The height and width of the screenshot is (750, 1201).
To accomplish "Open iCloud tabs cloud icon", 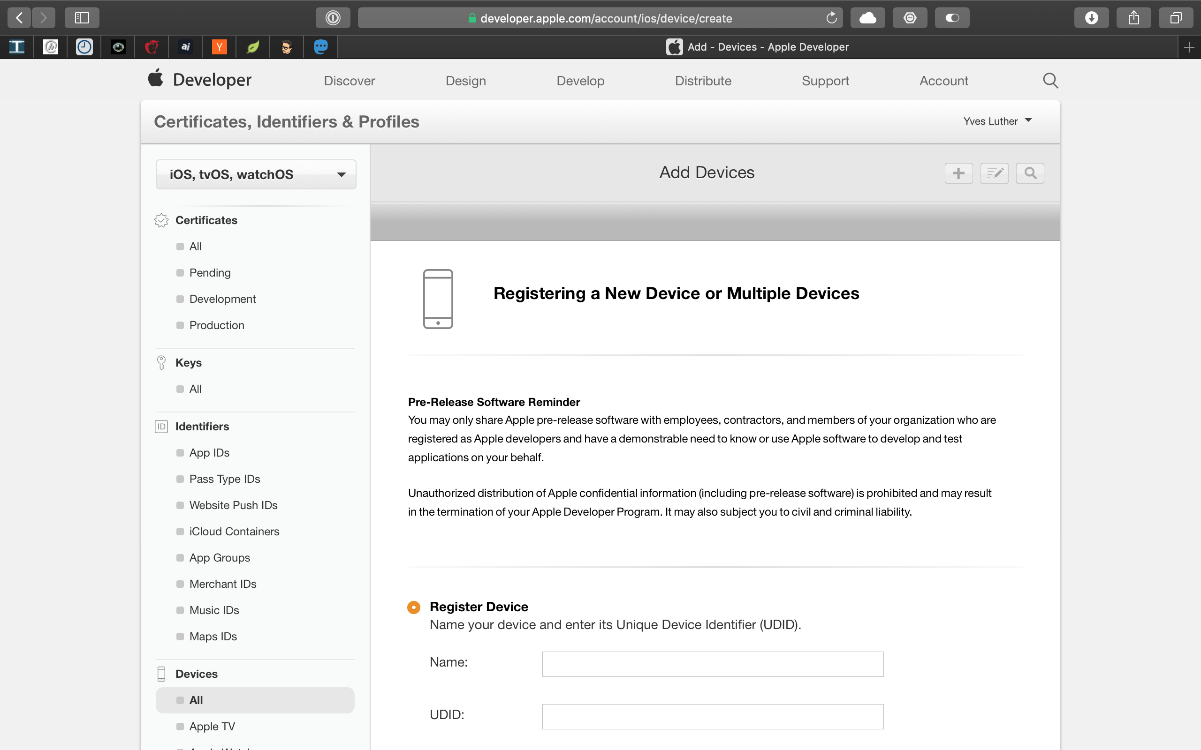I will pyautogui.click(x=867, y=18).
